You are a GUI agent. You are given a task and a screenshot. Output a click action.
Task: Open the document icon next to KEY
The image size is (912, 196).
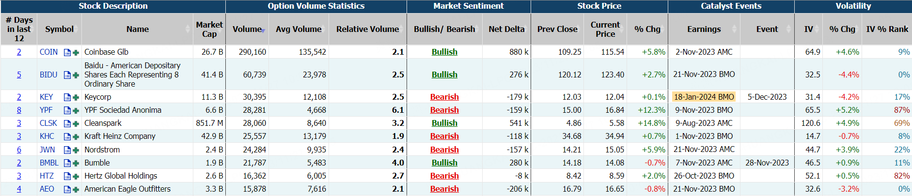click(x=67, y=98)
